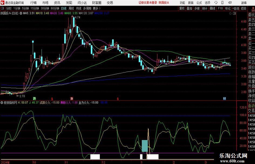Click the 多股 button
Image resolution: width=255 pixels, height=164 pixels.
coord(197,8)
